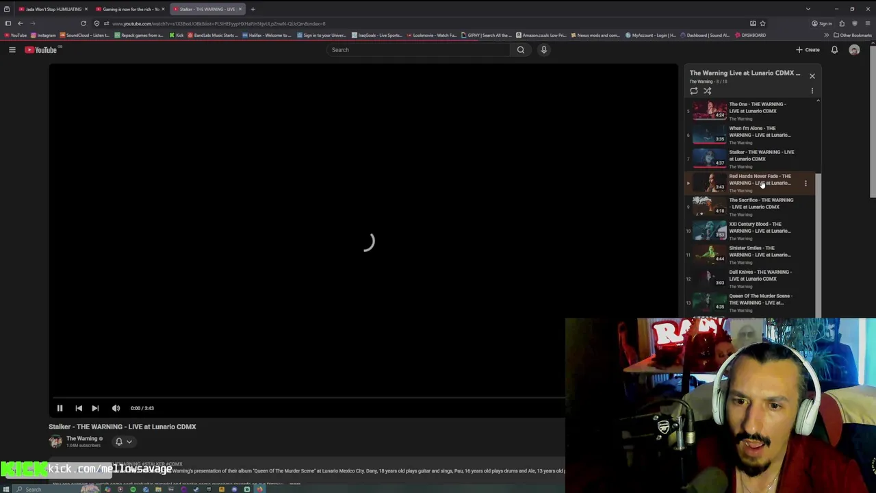876x493 pixels.
Task: Open SoundCloud bookmark
Action: 86,35
